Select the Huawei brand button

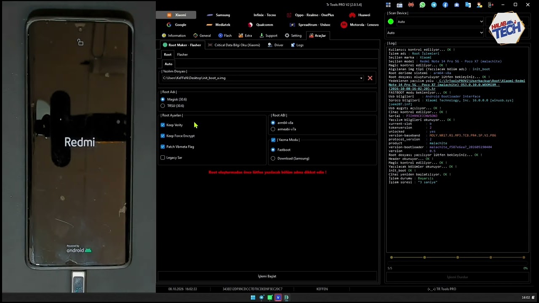coord(359,15)
